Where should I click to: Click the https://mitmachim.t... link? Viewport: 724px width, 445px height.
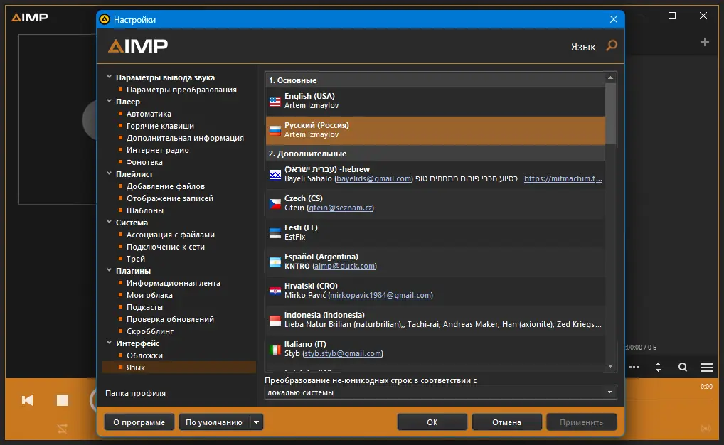point(563,178)
